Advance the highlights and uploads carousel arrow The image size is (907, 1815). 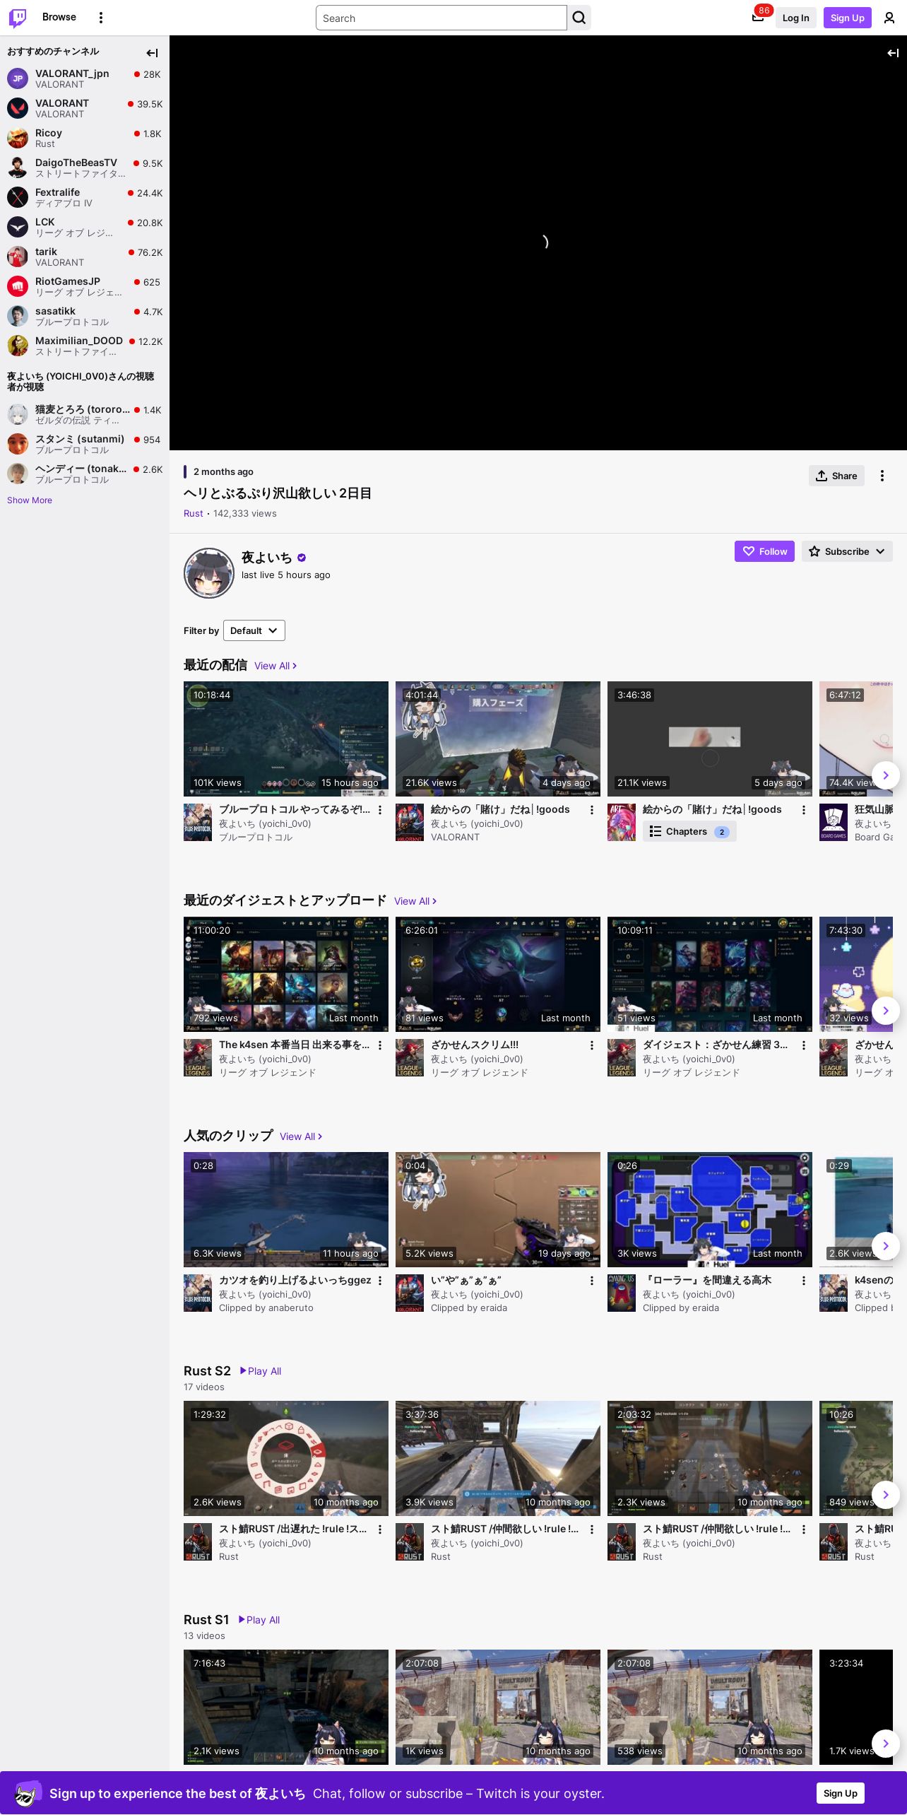[x=886, y=1011]
